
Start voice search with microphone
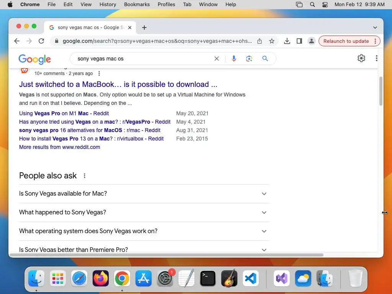pos(234,59)
